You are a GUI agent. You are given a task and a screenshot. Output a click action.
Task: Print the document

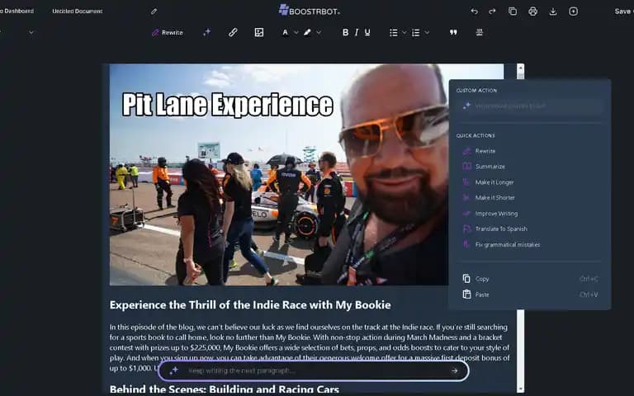533,12
